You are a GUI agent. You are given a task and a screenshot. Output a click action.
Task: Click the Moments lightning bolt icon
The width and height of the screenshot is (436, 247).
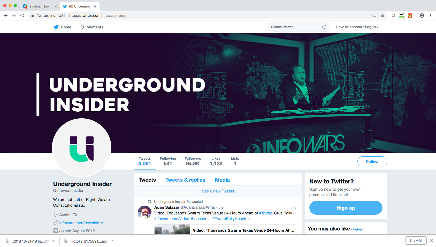coord(82,27)
